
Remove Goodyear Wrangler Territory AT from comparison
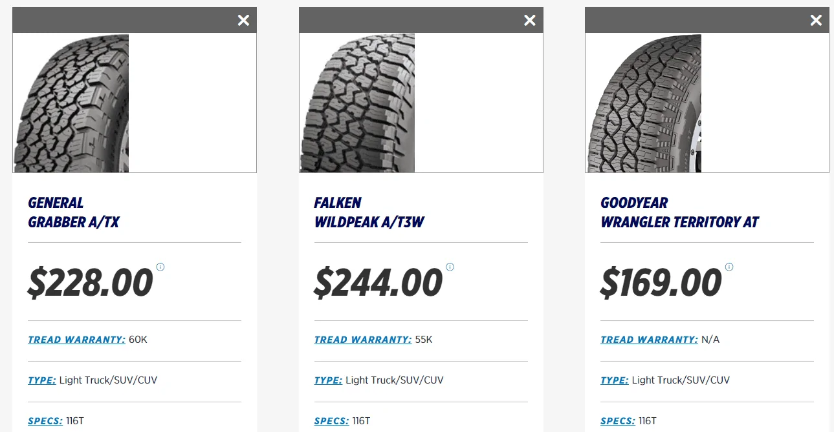click(815, 20)
